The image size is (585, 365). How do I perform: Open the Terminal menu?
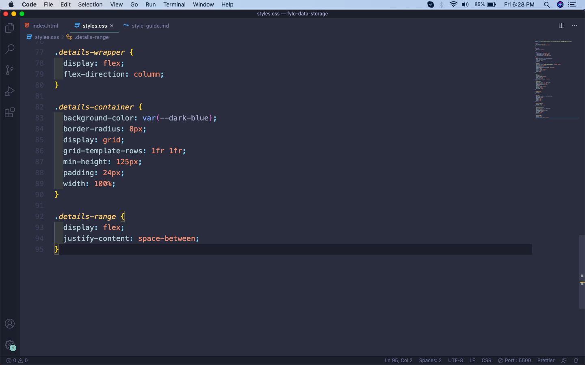[x=174, y=4]
